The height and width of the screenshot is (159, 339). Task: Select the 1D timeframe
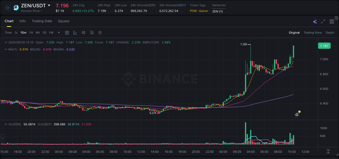click(44, 33)
